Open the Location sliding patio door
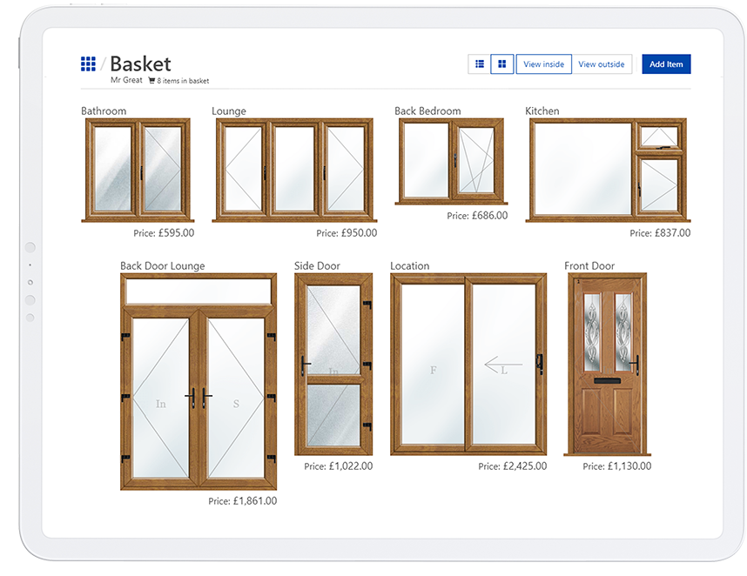 [x=468, y=364]
